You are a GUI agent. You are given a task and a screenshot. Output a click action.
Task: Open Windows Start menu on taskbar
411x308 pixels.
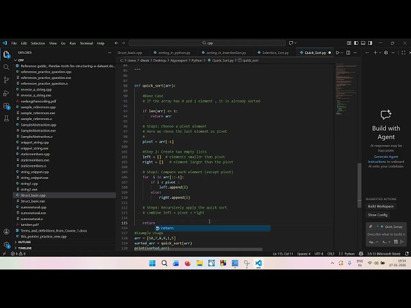(x=152, y=263)
